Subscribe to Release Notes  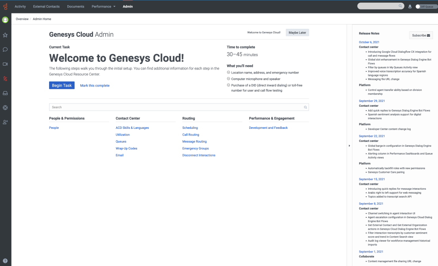click(x=421, y=35)
